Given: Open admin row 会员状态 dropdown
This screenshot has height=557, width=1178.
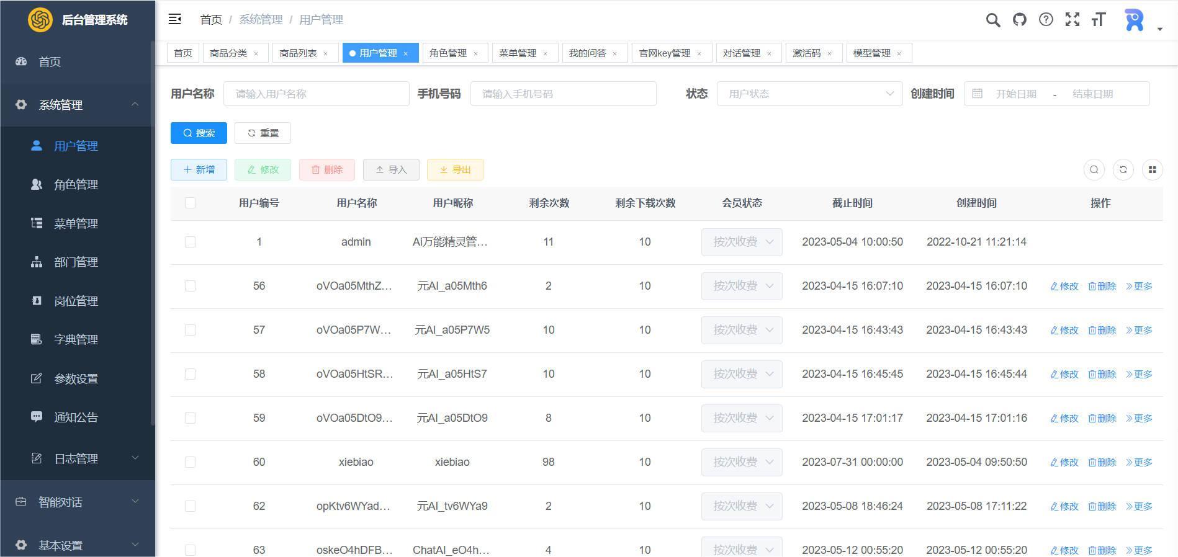Looking at the screenshot, I should pyautogui.click(x=742, y=242).
